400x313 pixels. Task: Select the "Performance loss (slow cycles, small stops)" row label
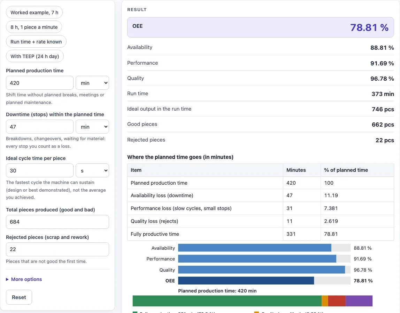(x=181, y=208)
